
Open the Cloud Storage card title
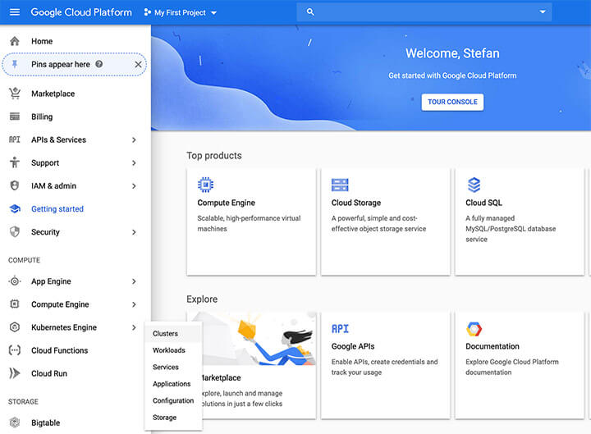coord(356,203)
